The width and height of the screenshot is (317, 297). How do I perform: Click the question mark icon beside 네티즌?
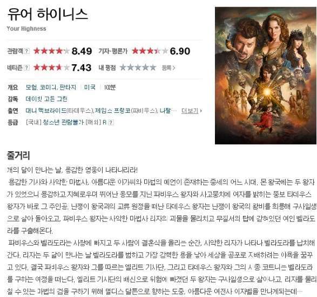click(x=26, y=67)
